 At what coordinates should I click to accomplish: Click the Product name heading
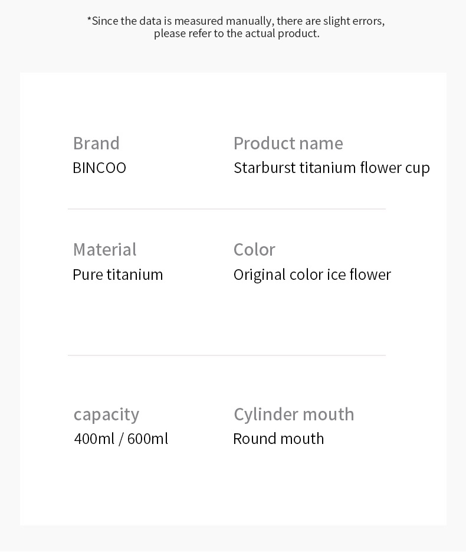coord(288,143)
